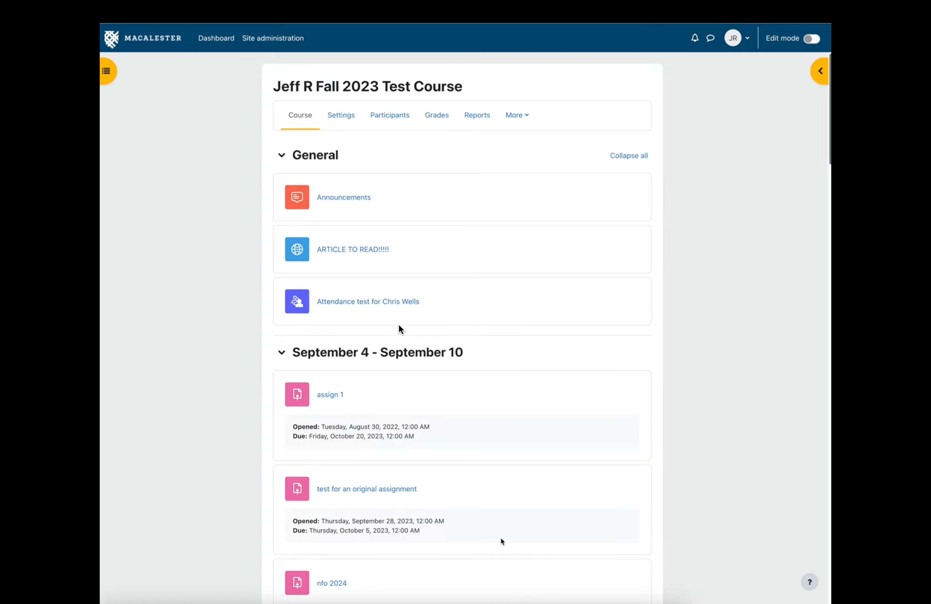Open the course index drawer icon

tap(107, 71)
